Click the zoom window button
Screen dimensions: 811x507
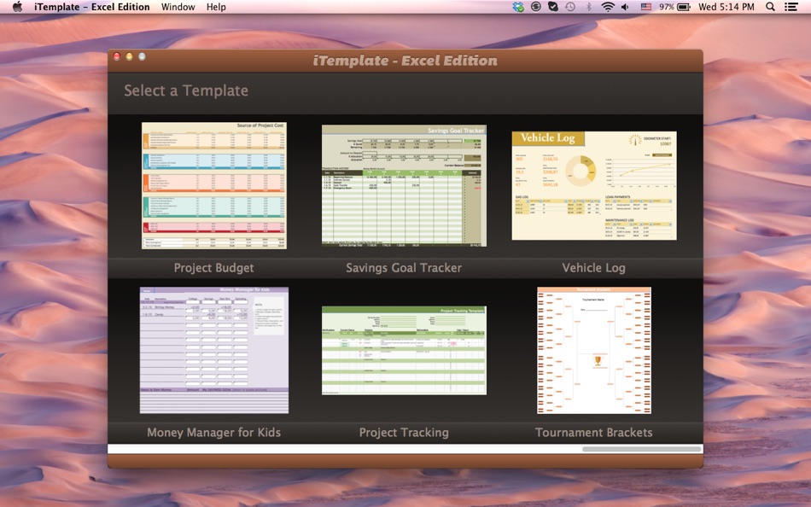[142, 56]
